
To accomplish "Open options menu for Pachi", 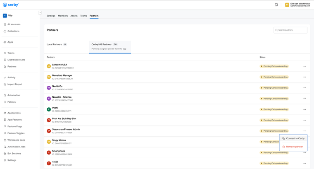I will tap(304, 109).
